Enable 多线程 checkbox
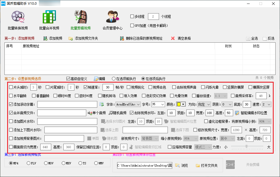The image size is (280, 177). [132, 17]
